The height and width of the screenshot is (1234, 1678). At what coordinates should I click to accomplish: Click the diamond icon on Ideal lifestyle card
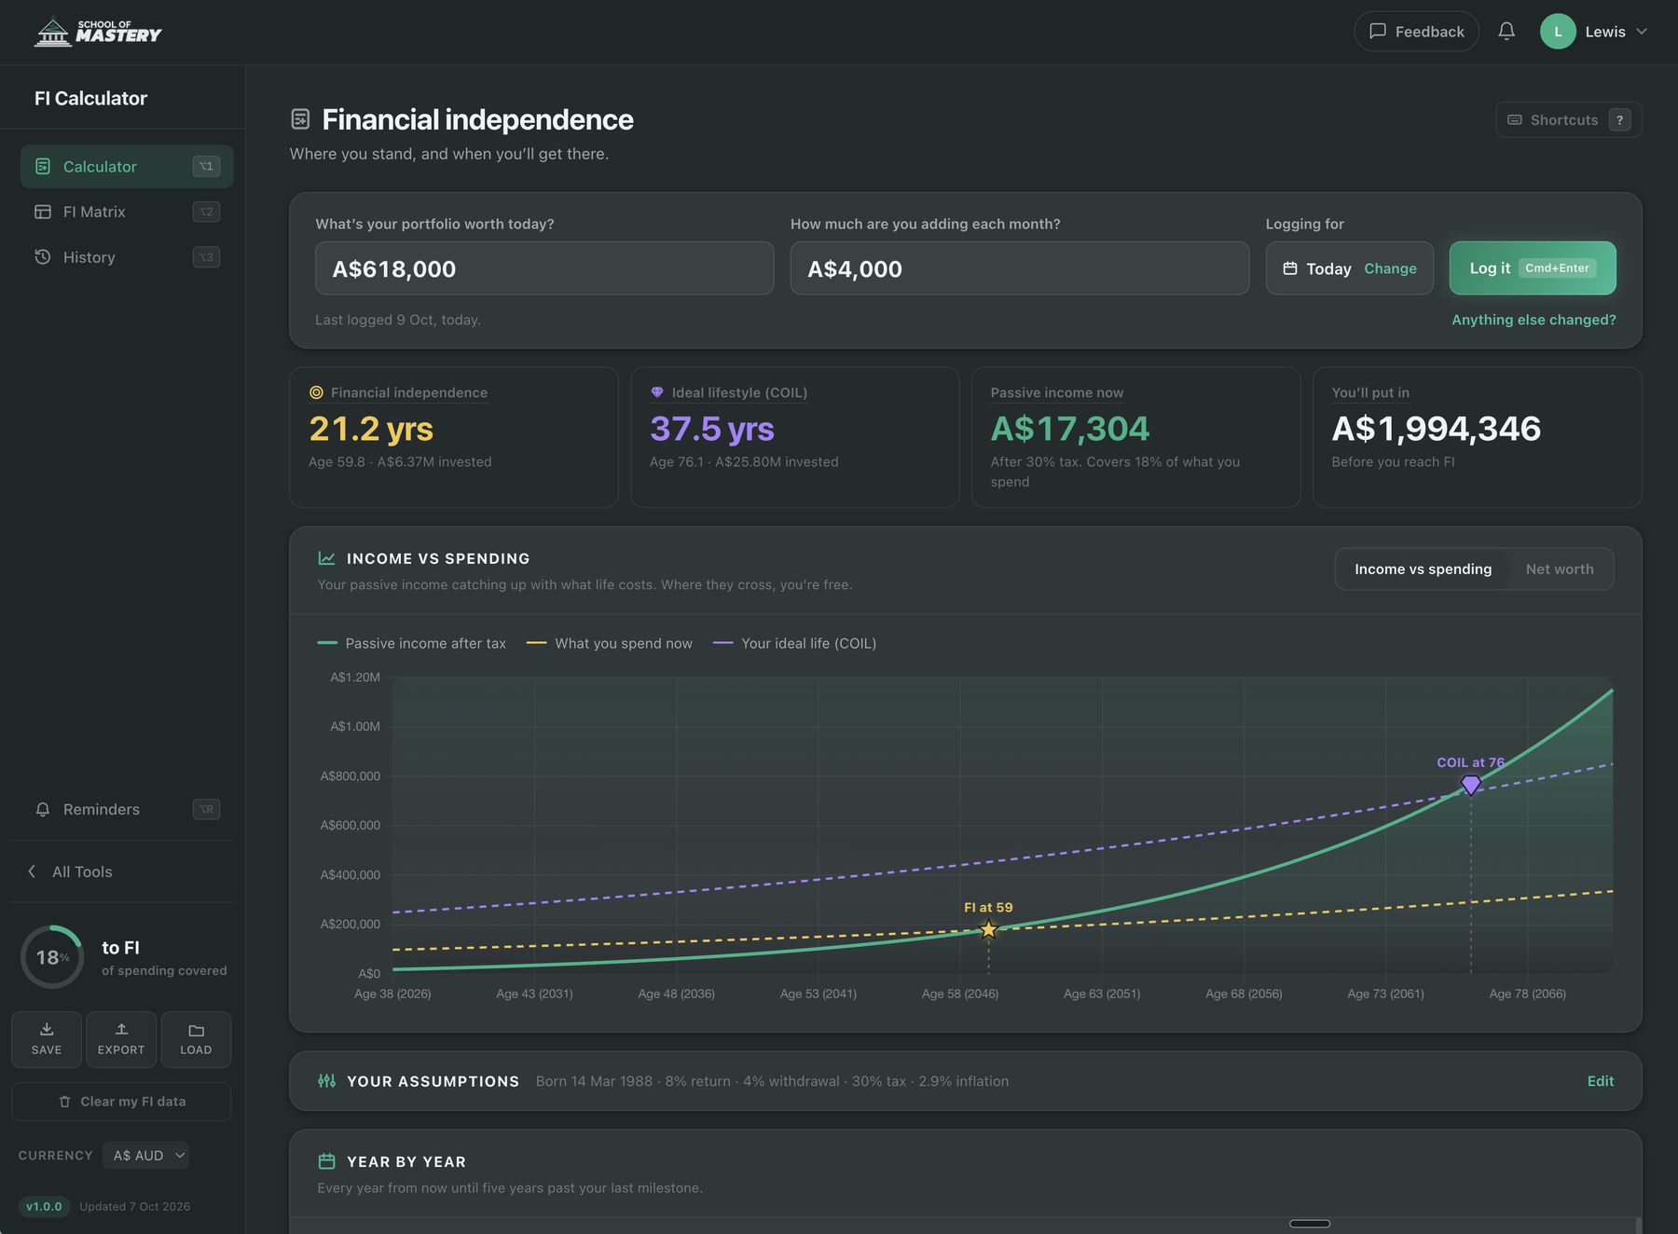tap(657, 392)
